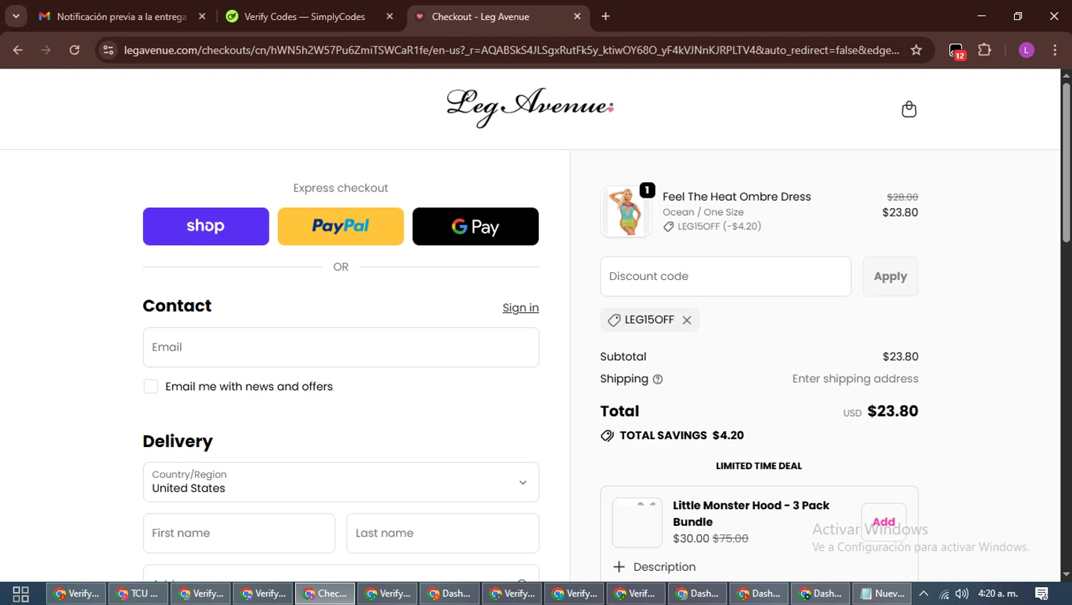Pay with the Shop express button

[x=206, y=226]
